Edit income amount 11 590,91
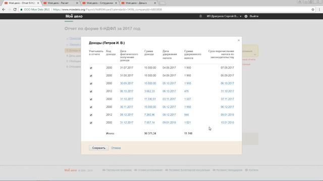This screenshot has height=181, width=323. coord(150,99)
